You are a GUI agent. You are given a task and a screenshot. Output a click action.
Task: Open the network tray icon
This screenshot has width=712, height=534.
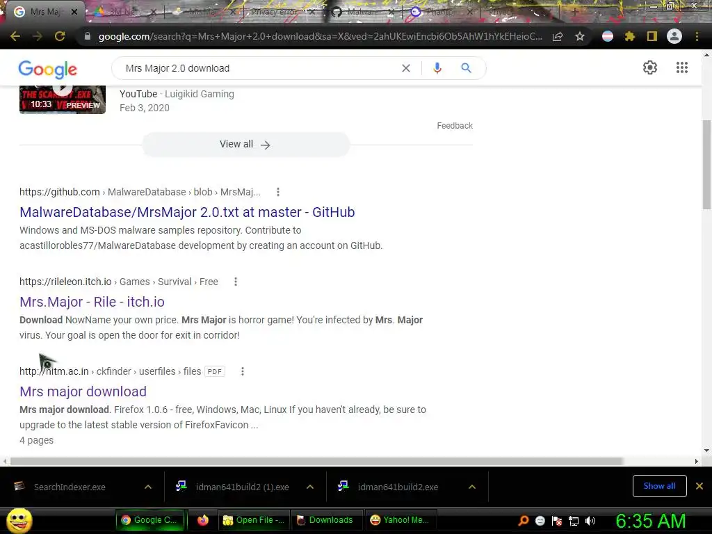point(574,521)
